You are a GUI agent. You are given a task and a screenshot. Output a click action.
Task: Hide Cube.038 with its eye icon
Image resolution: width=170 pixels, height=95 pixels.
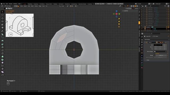coord(167,29)
